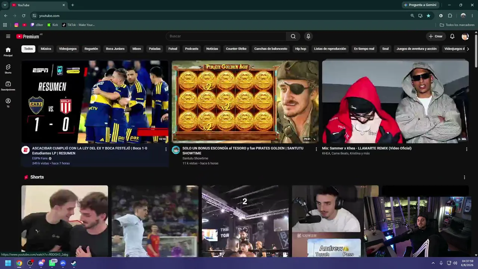Select the Futsal filter chip
This screenshot has width=478, height=269.
click(173, 49)
